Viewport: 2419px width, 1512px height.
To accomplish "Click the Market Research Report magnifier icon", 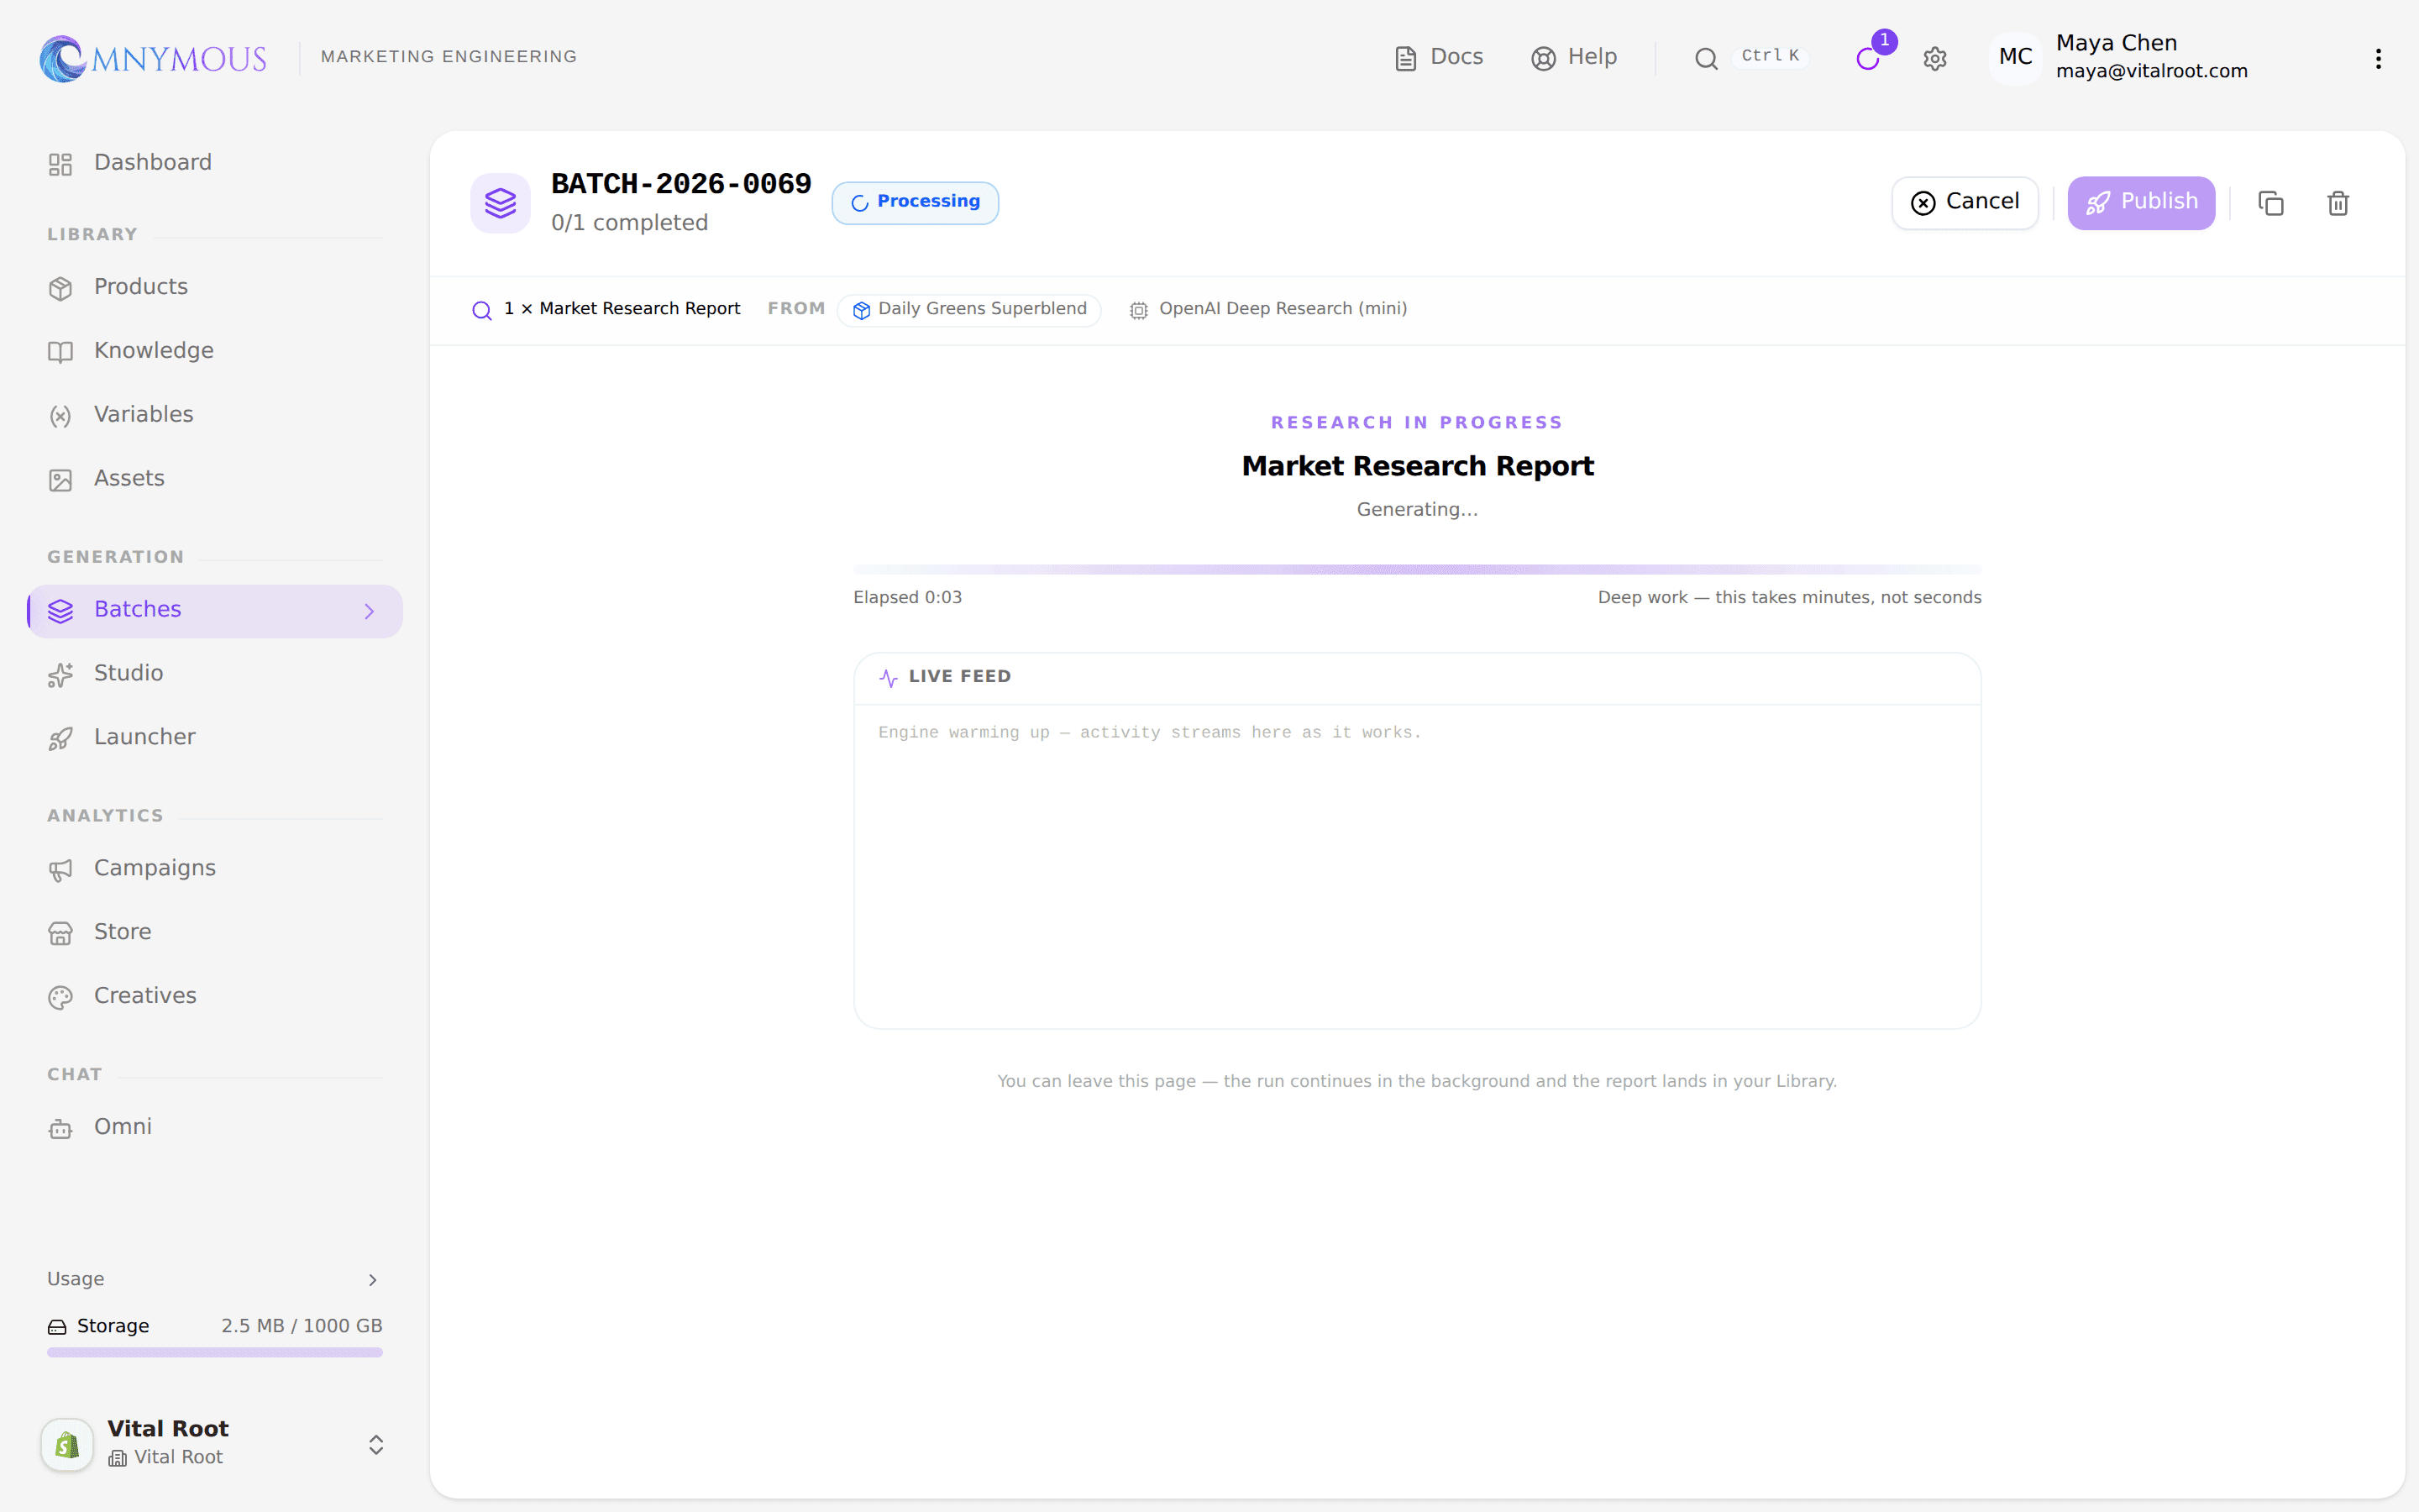I will pos(482,311).
